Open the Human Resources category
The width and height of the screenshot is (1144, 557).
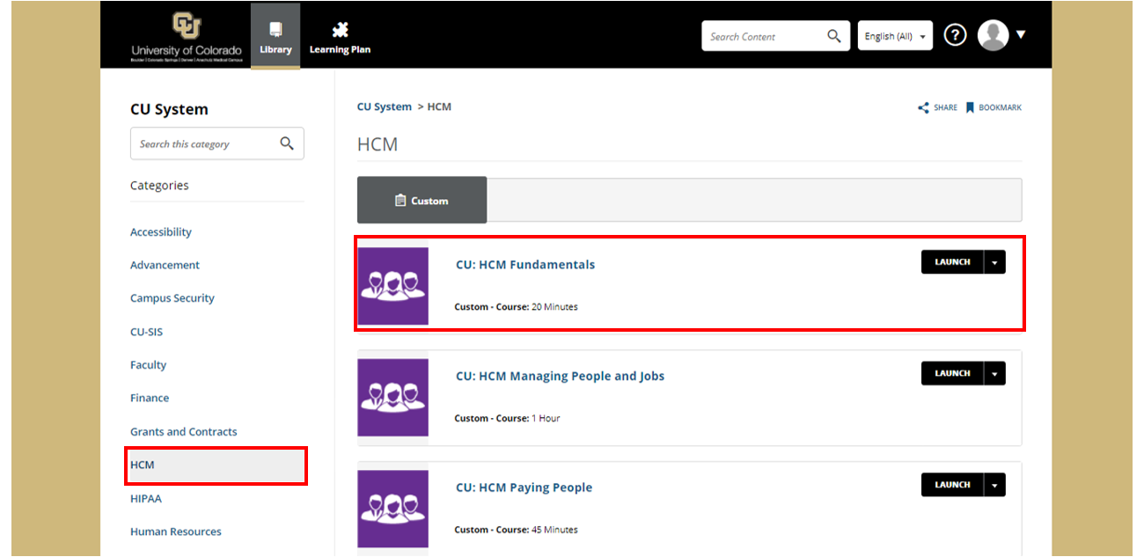[x=176, y=531]
